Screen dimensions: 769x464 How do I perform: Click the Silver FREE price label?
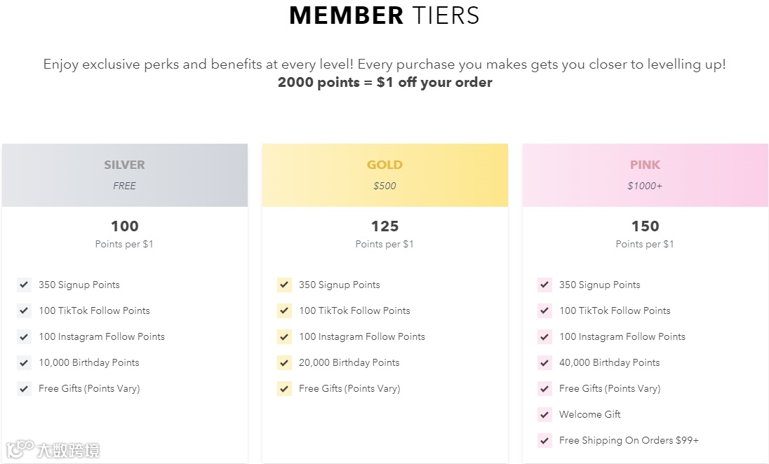click(x=124, y=186)
